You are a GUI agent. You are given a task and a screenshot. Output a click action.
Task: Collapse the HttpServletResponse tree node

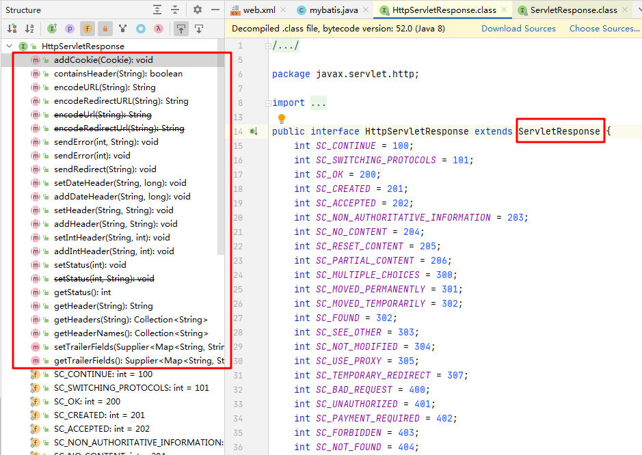[9, 46]
